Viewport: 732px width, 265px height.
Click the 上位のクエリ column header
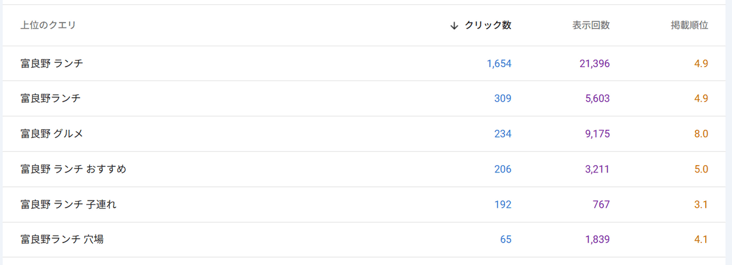pos(48,26)
